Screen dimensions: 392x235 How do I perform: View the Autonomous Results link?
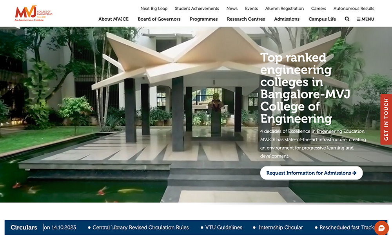[354, 8]
